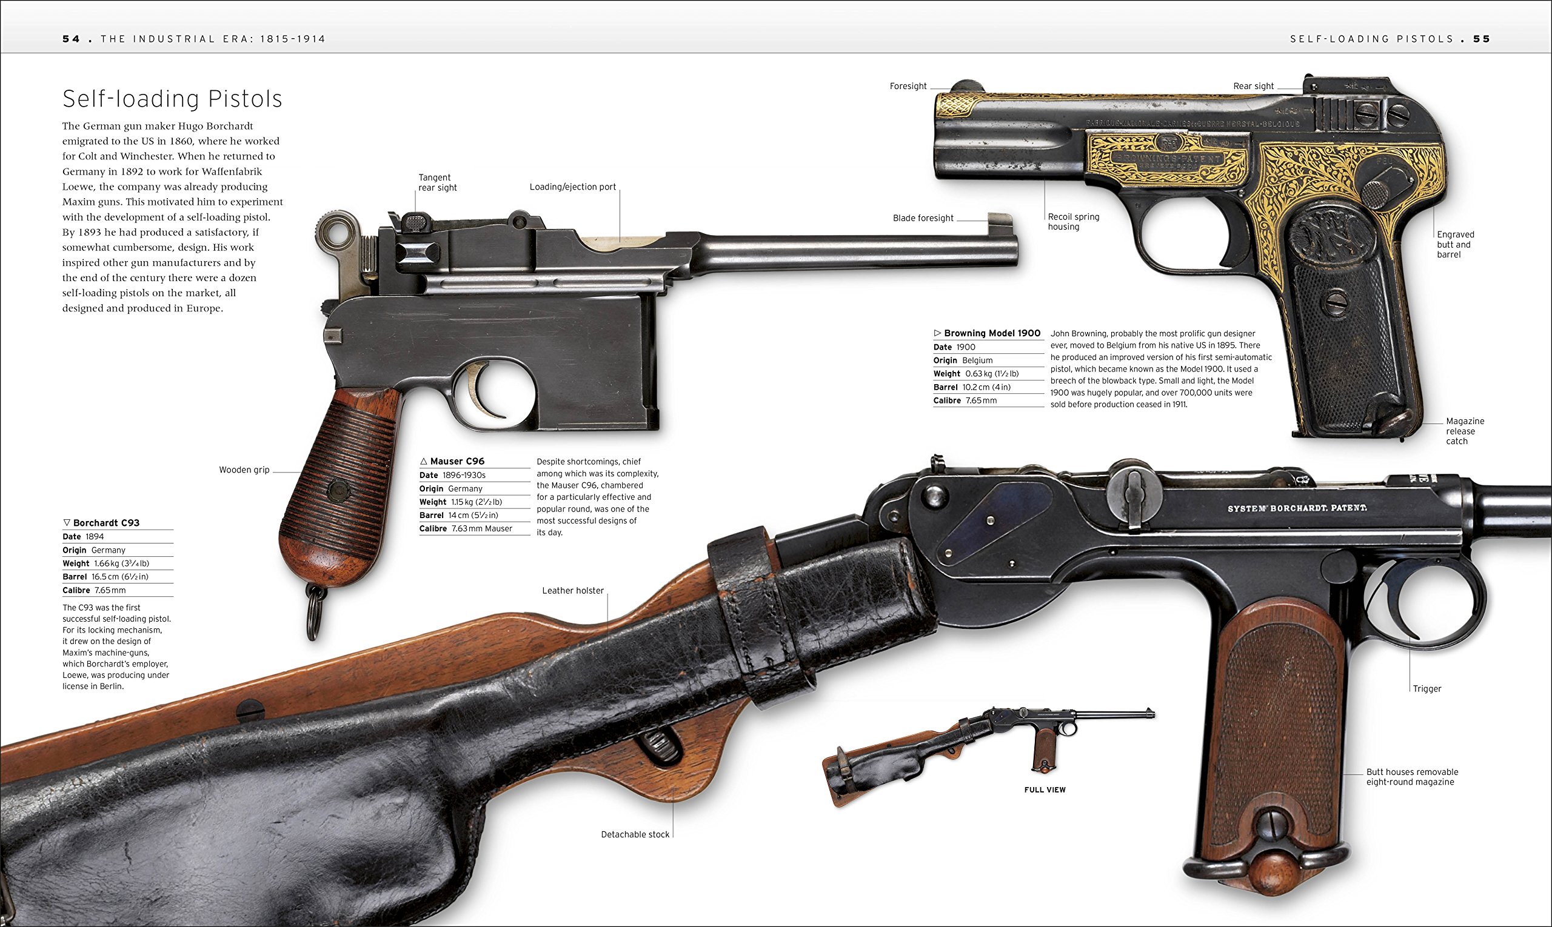Click the Self-loading Pistols main heading

tap(172, 99)
